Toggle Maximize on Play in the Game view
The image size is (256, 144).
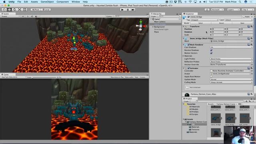(117, 77)
